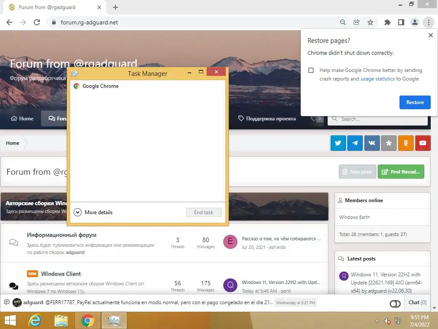This screenshot has height=329, width=438.
Task: Click the network tray icon
Action: click(x=398, y=321)
